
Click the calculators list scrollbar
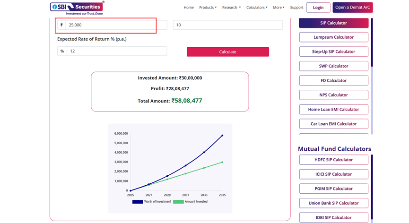[x=372, y=42]
